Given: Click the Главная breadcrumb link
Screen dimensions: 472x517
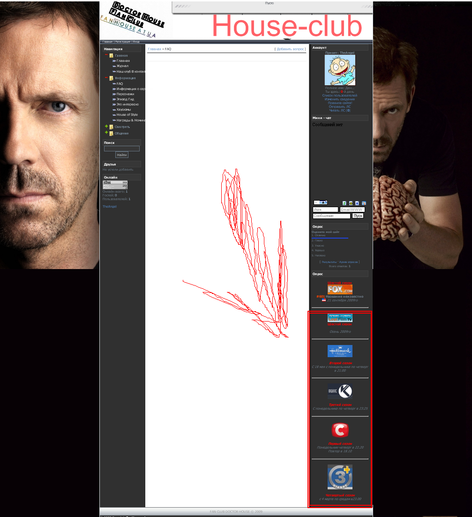Looking at the screenshot, I should (x=155, y=49).
